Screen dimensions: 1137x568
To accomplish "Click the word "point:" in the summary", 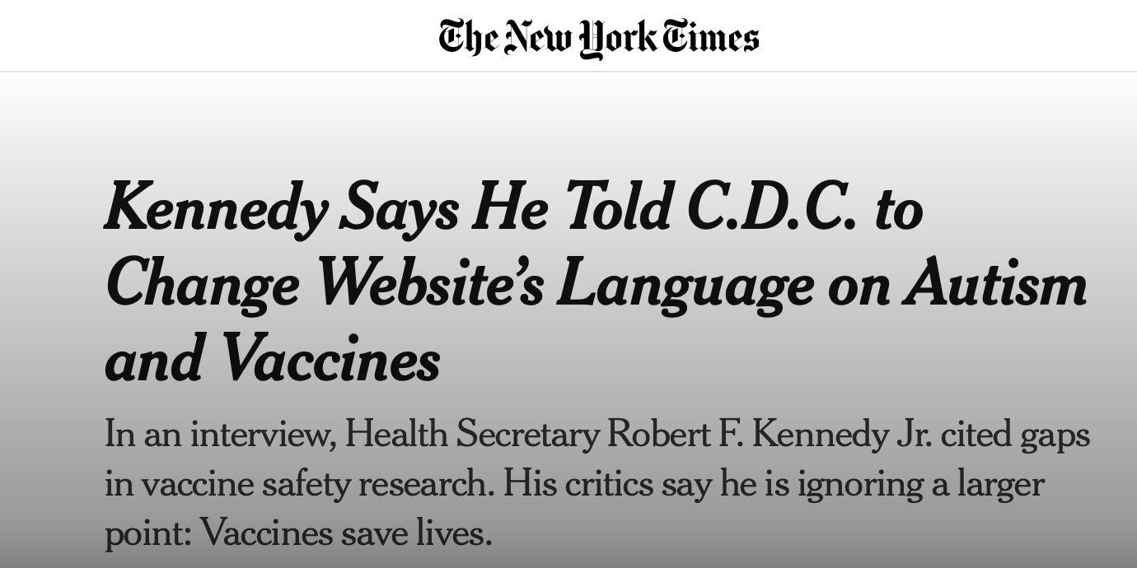I will 148,533.
